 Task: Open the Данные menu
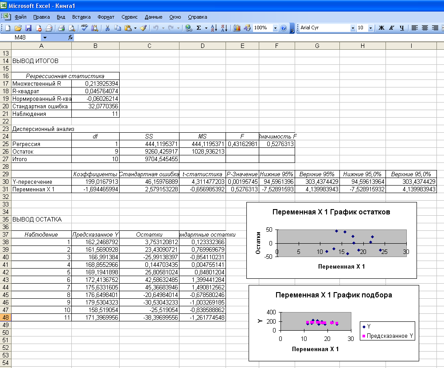tap(153, 17)
